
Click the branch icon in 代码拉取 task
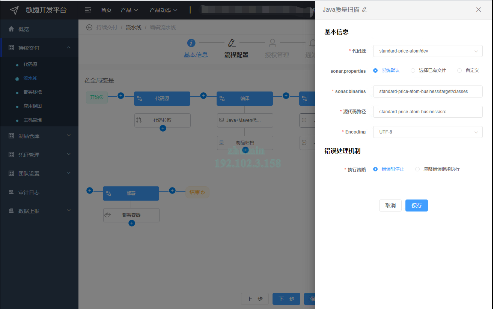[x=139, y=120]
